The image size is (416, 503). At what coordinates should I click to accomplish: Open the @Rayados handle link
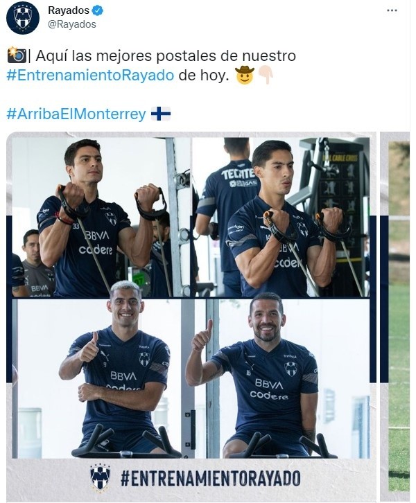point(72,24)
